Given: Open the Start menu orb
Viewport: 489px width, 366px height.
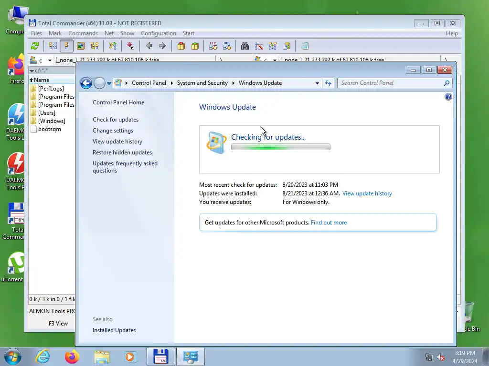Looking at the screenshot, I should [x=13, y=356].
